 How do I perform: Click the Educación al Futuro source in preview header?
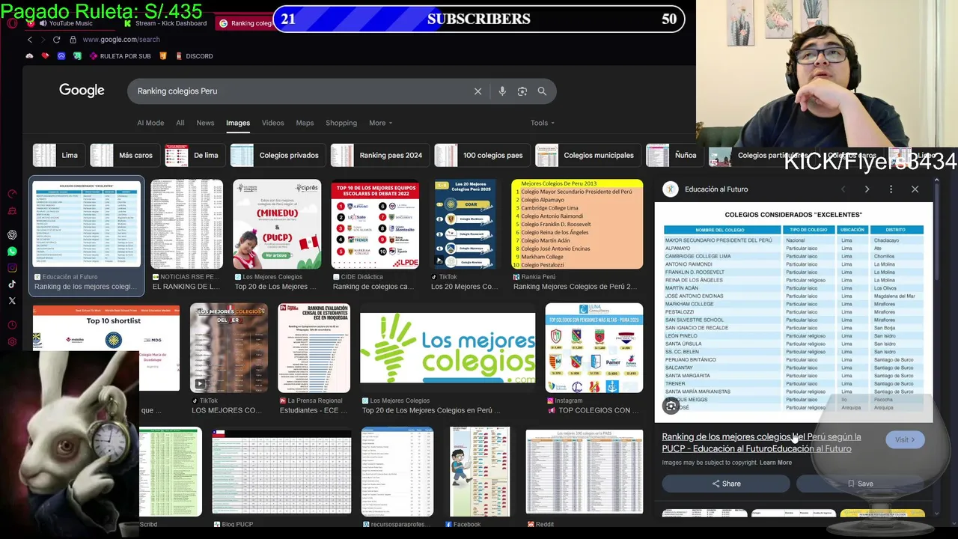[x=706, y=189]
